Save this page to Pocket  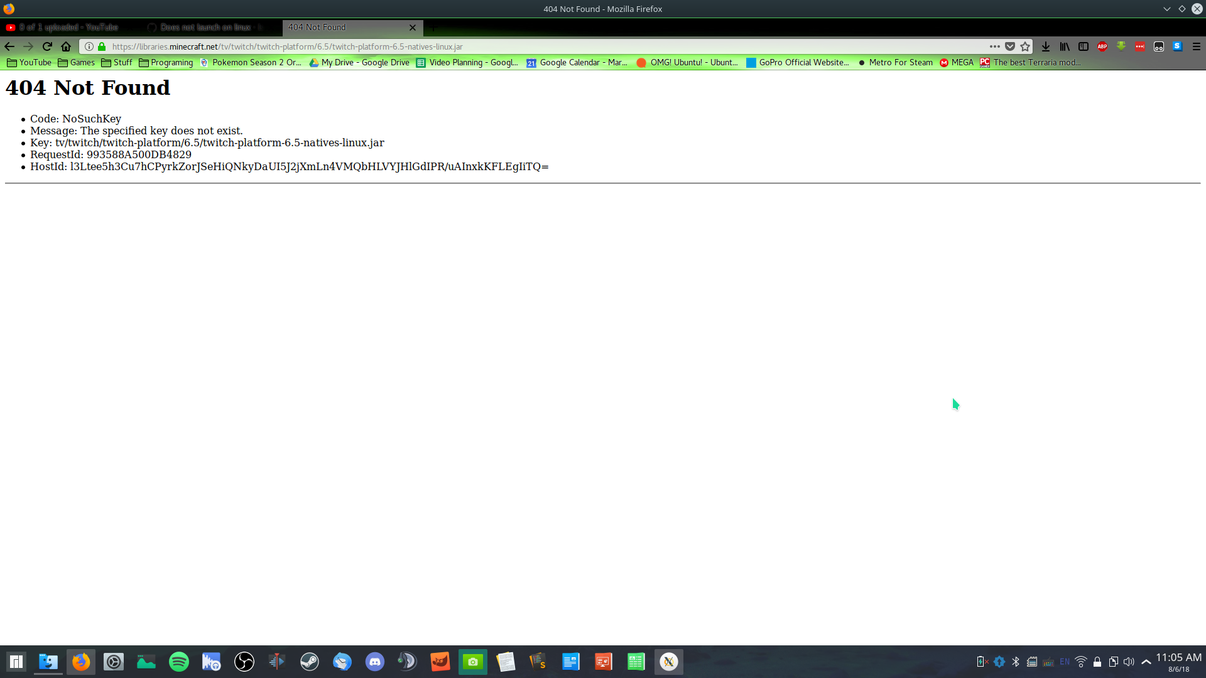coord(1011,46)
